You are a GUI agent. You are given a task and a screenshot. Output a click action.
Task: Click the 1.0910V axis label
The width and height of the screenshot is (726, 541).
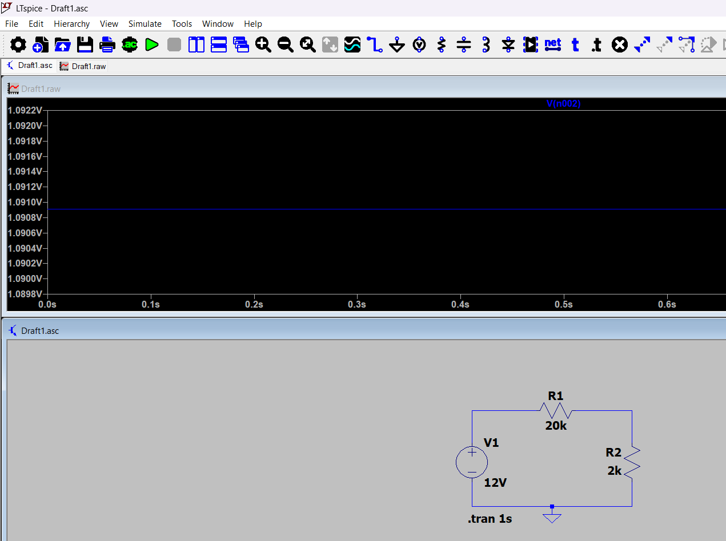tap(25, 202)
